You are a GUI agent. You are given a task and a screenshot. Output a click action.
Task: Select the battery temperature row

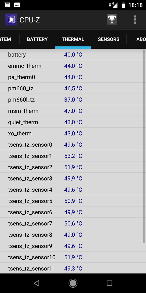coord(71,55)
